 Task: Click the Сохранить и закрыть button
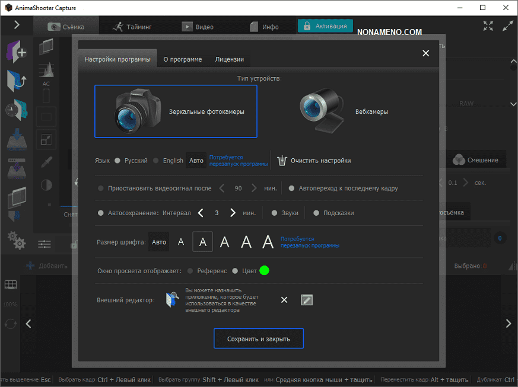click(258, 339)
